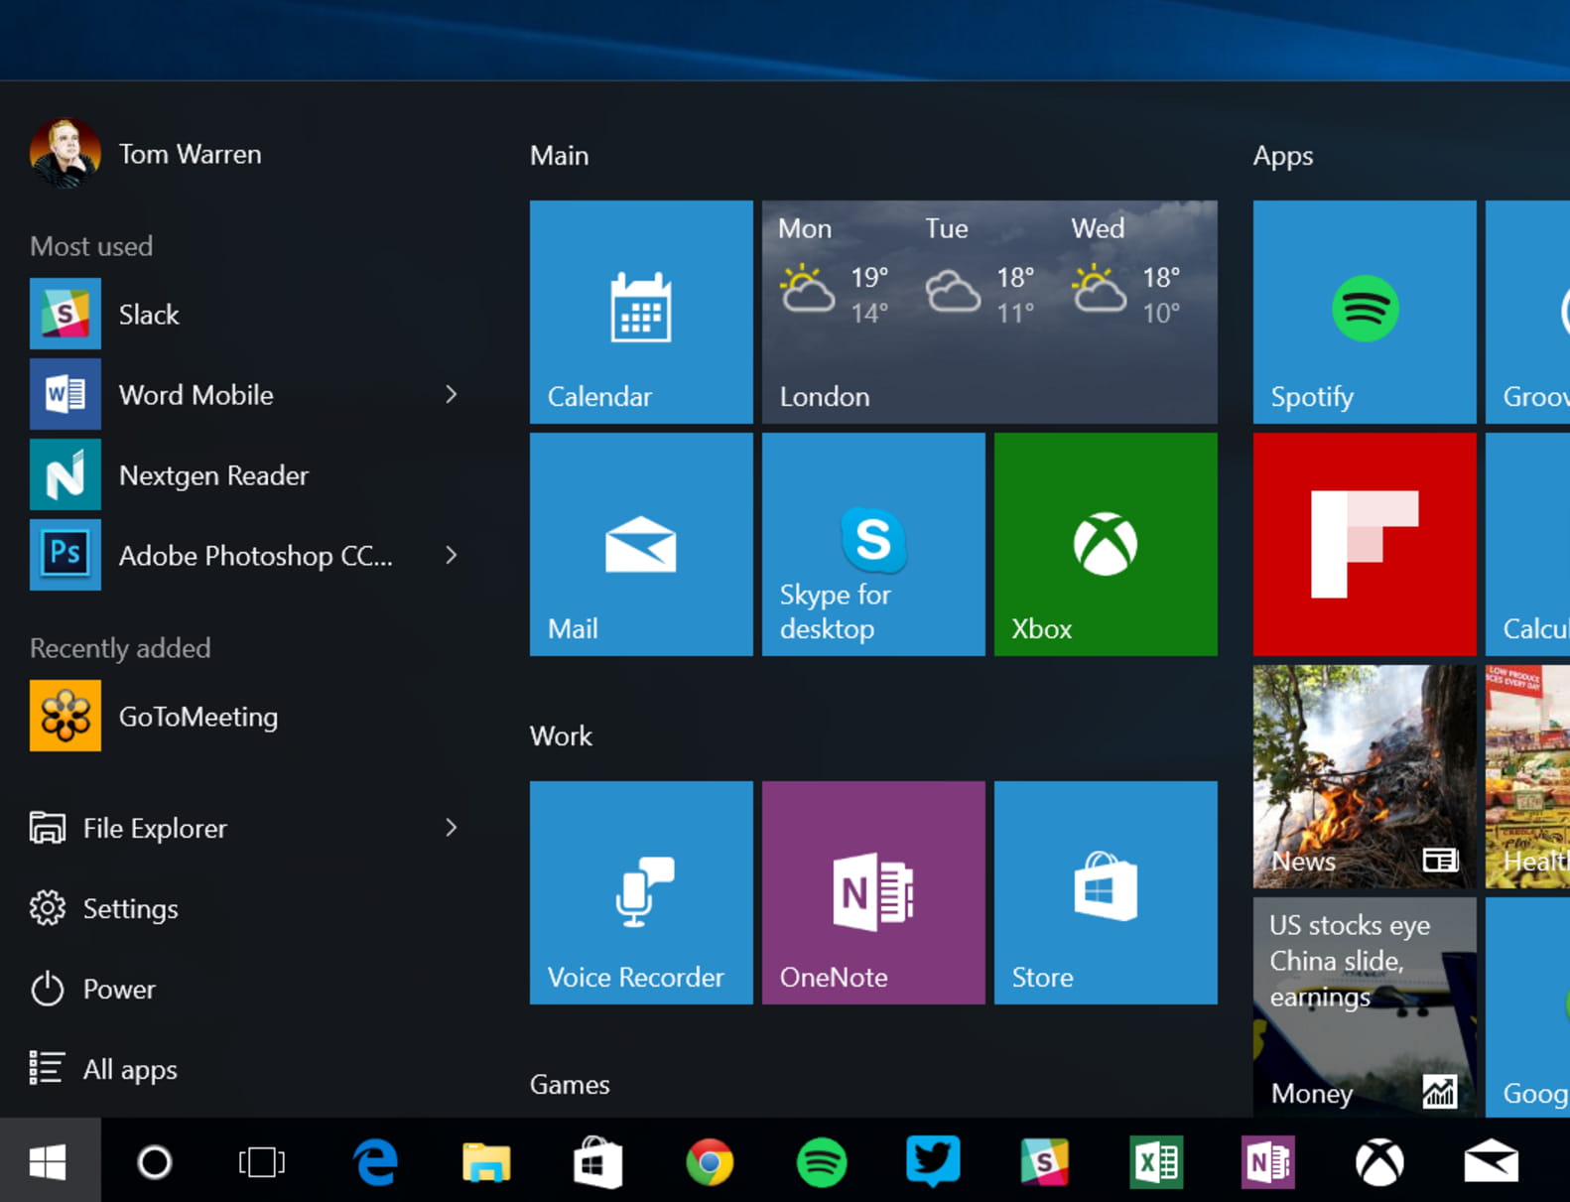The width and height of the screenshot is (1570, 1202).
Task: Launch Slack from Most used
Action: coord(248,314)
